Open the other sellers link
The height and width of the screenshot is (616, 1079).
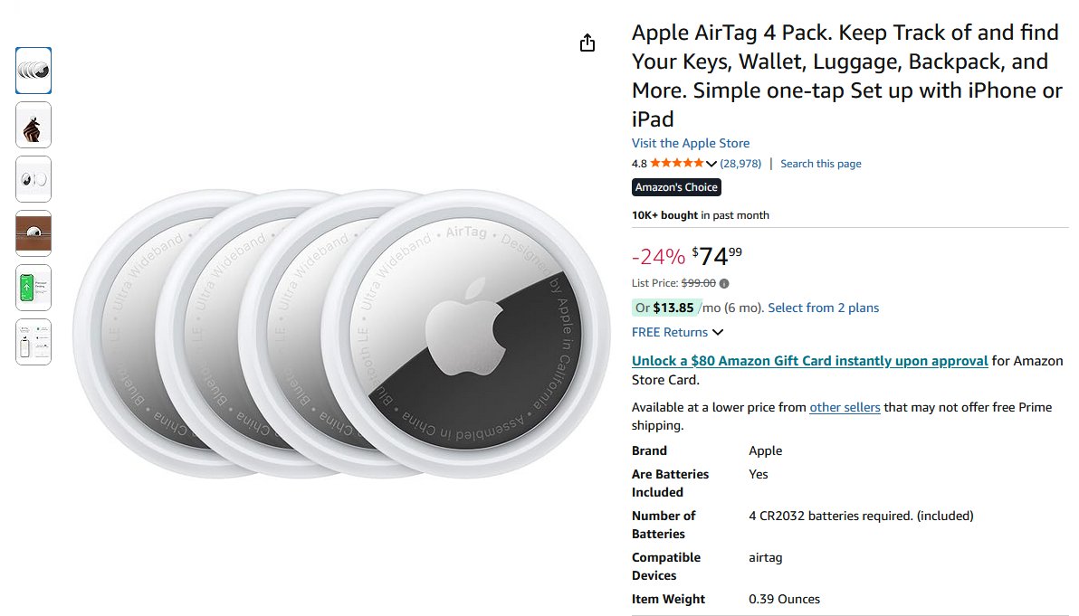(x=845, y=407)
